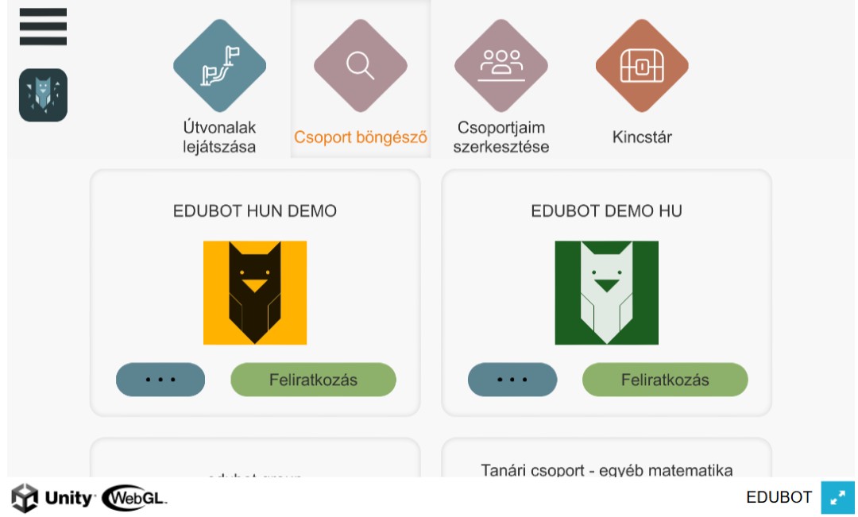
Task: Click the Edubot fox app icon
Action: (43, 95)
